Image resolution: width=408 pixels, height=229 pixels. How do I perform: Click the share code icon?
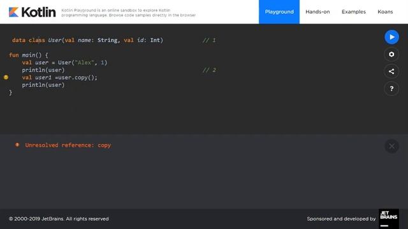pyautogui.click(x=391, y=71)
